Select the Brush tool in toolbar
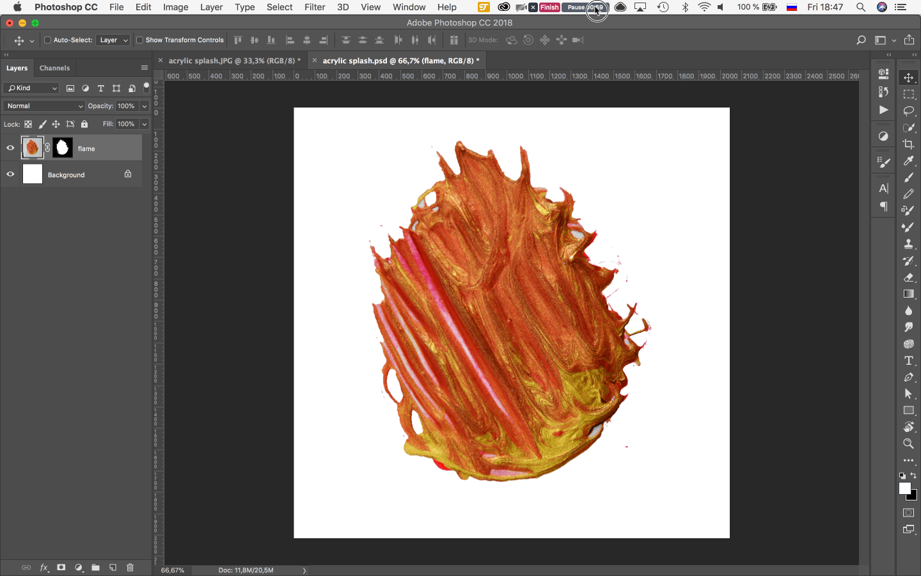Viewport: 921px width, 576px height. point(908,177)
